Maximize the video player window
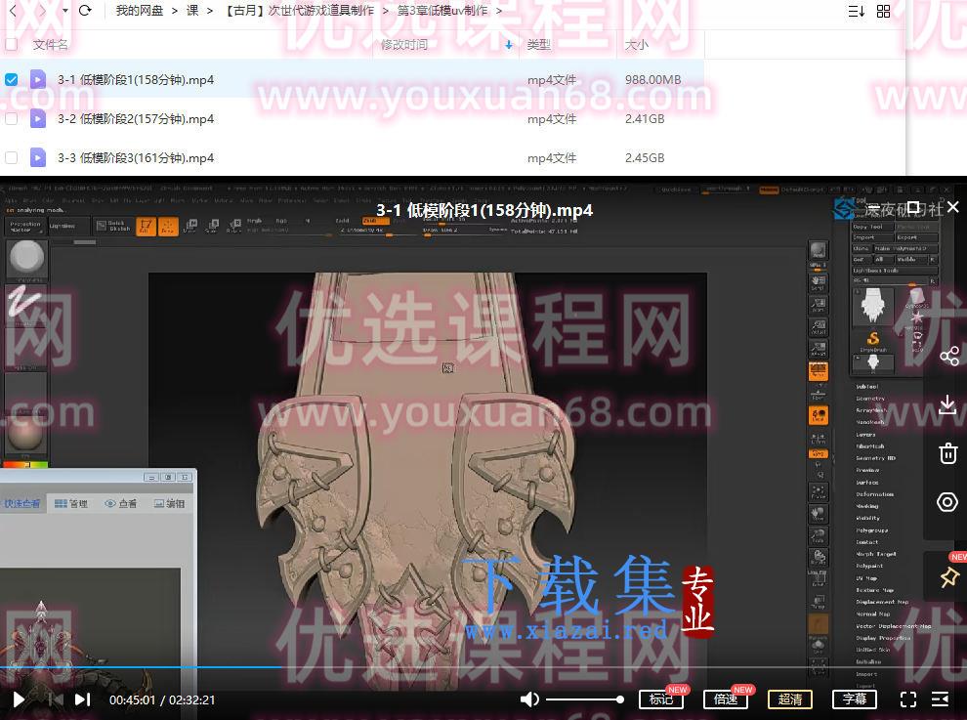The image size is (967, 720). [x=913, y=207]
